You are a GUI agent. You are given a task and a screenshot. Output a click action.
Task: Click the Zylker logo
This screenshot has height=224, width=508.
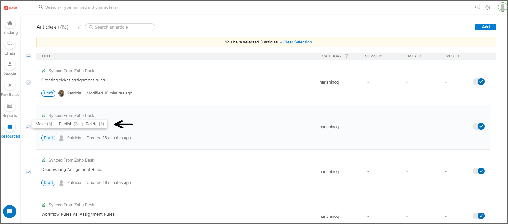point(11,8)
